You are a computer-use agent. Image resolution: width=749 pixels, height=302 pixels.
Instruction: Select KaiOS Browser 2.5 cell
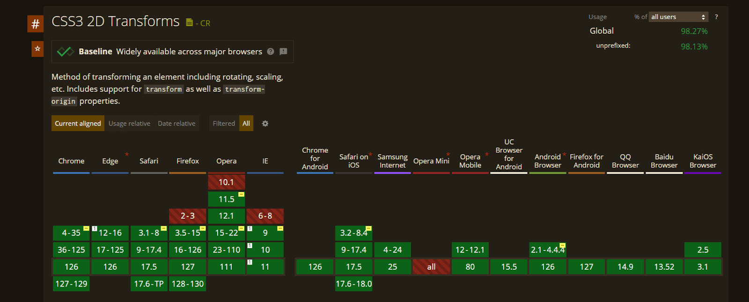pyautogui.click(x=703, y=250)
